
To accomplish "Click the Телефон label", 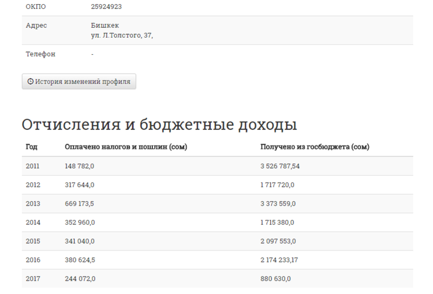I will click(41, 54).
